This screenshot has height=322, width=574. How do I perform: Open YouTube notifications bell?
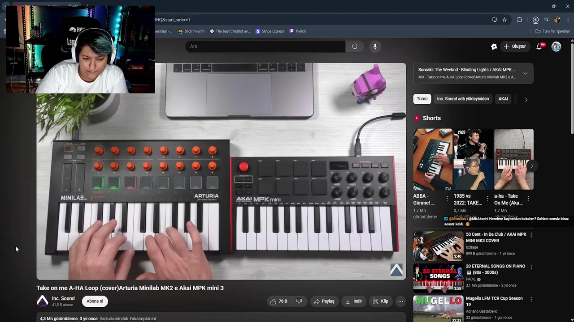[x=539, y=47]
